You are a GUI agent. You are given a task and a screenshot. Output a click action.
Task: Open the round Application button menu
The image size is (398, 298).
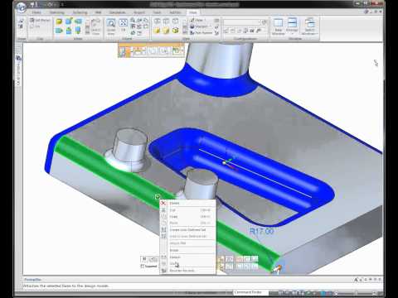21,8
